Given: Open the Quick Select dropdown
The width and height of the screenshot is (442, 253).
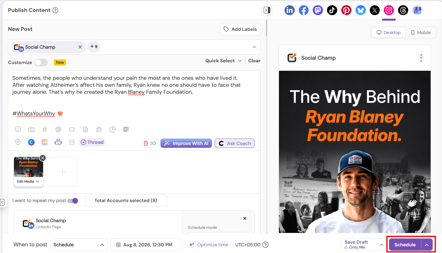Looking at the screenshot, I should [223, 61].
